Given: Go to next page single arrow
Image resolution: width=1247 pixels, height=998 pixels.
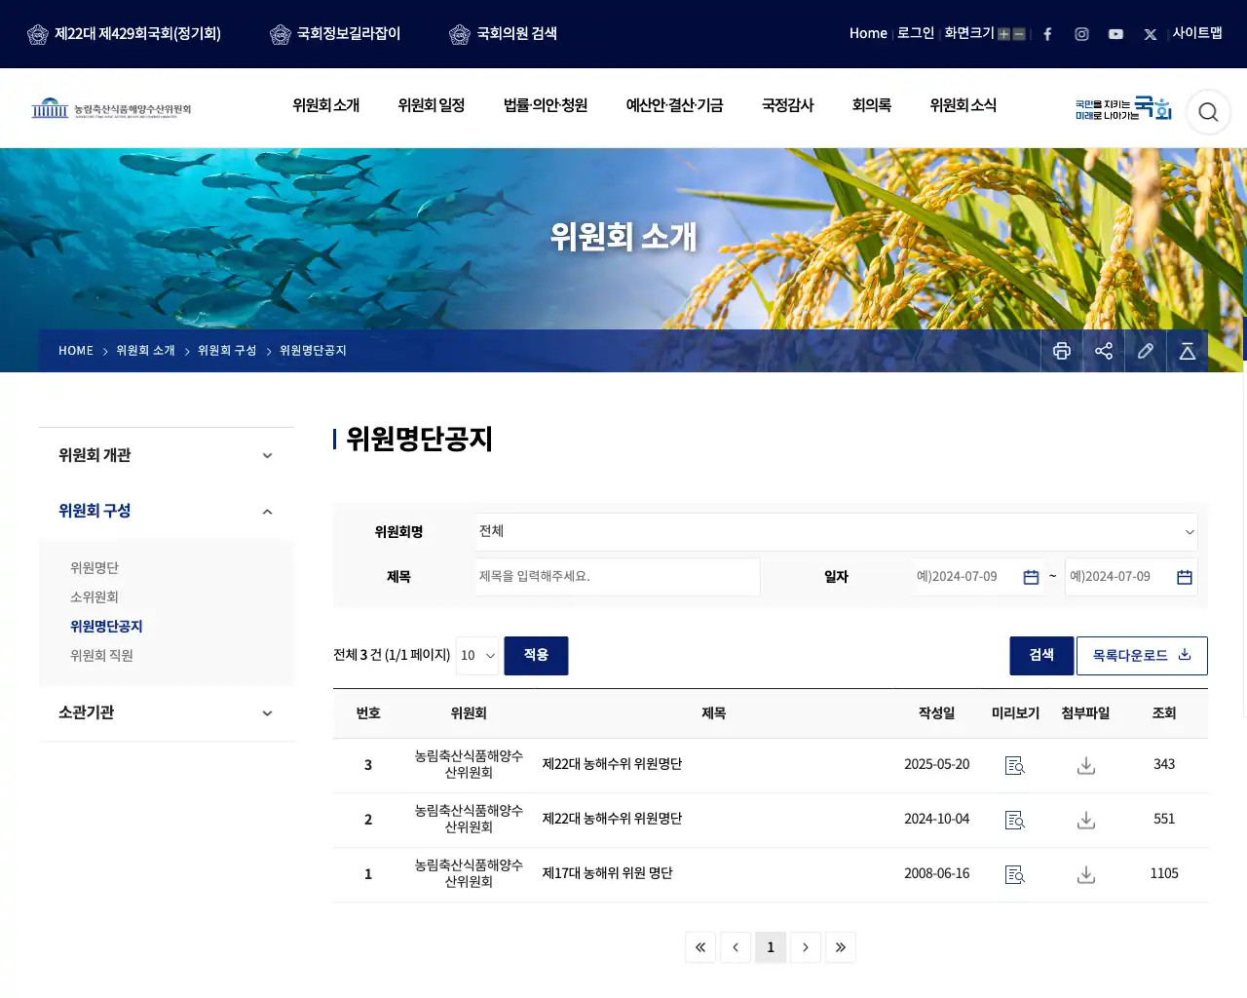Looking at the screenshot, I should tap(806, 947).
